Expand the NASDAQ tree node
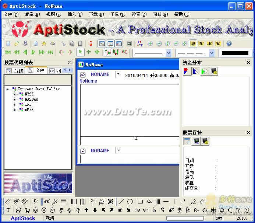Screen dimensions: 255x223 (14, 100)
